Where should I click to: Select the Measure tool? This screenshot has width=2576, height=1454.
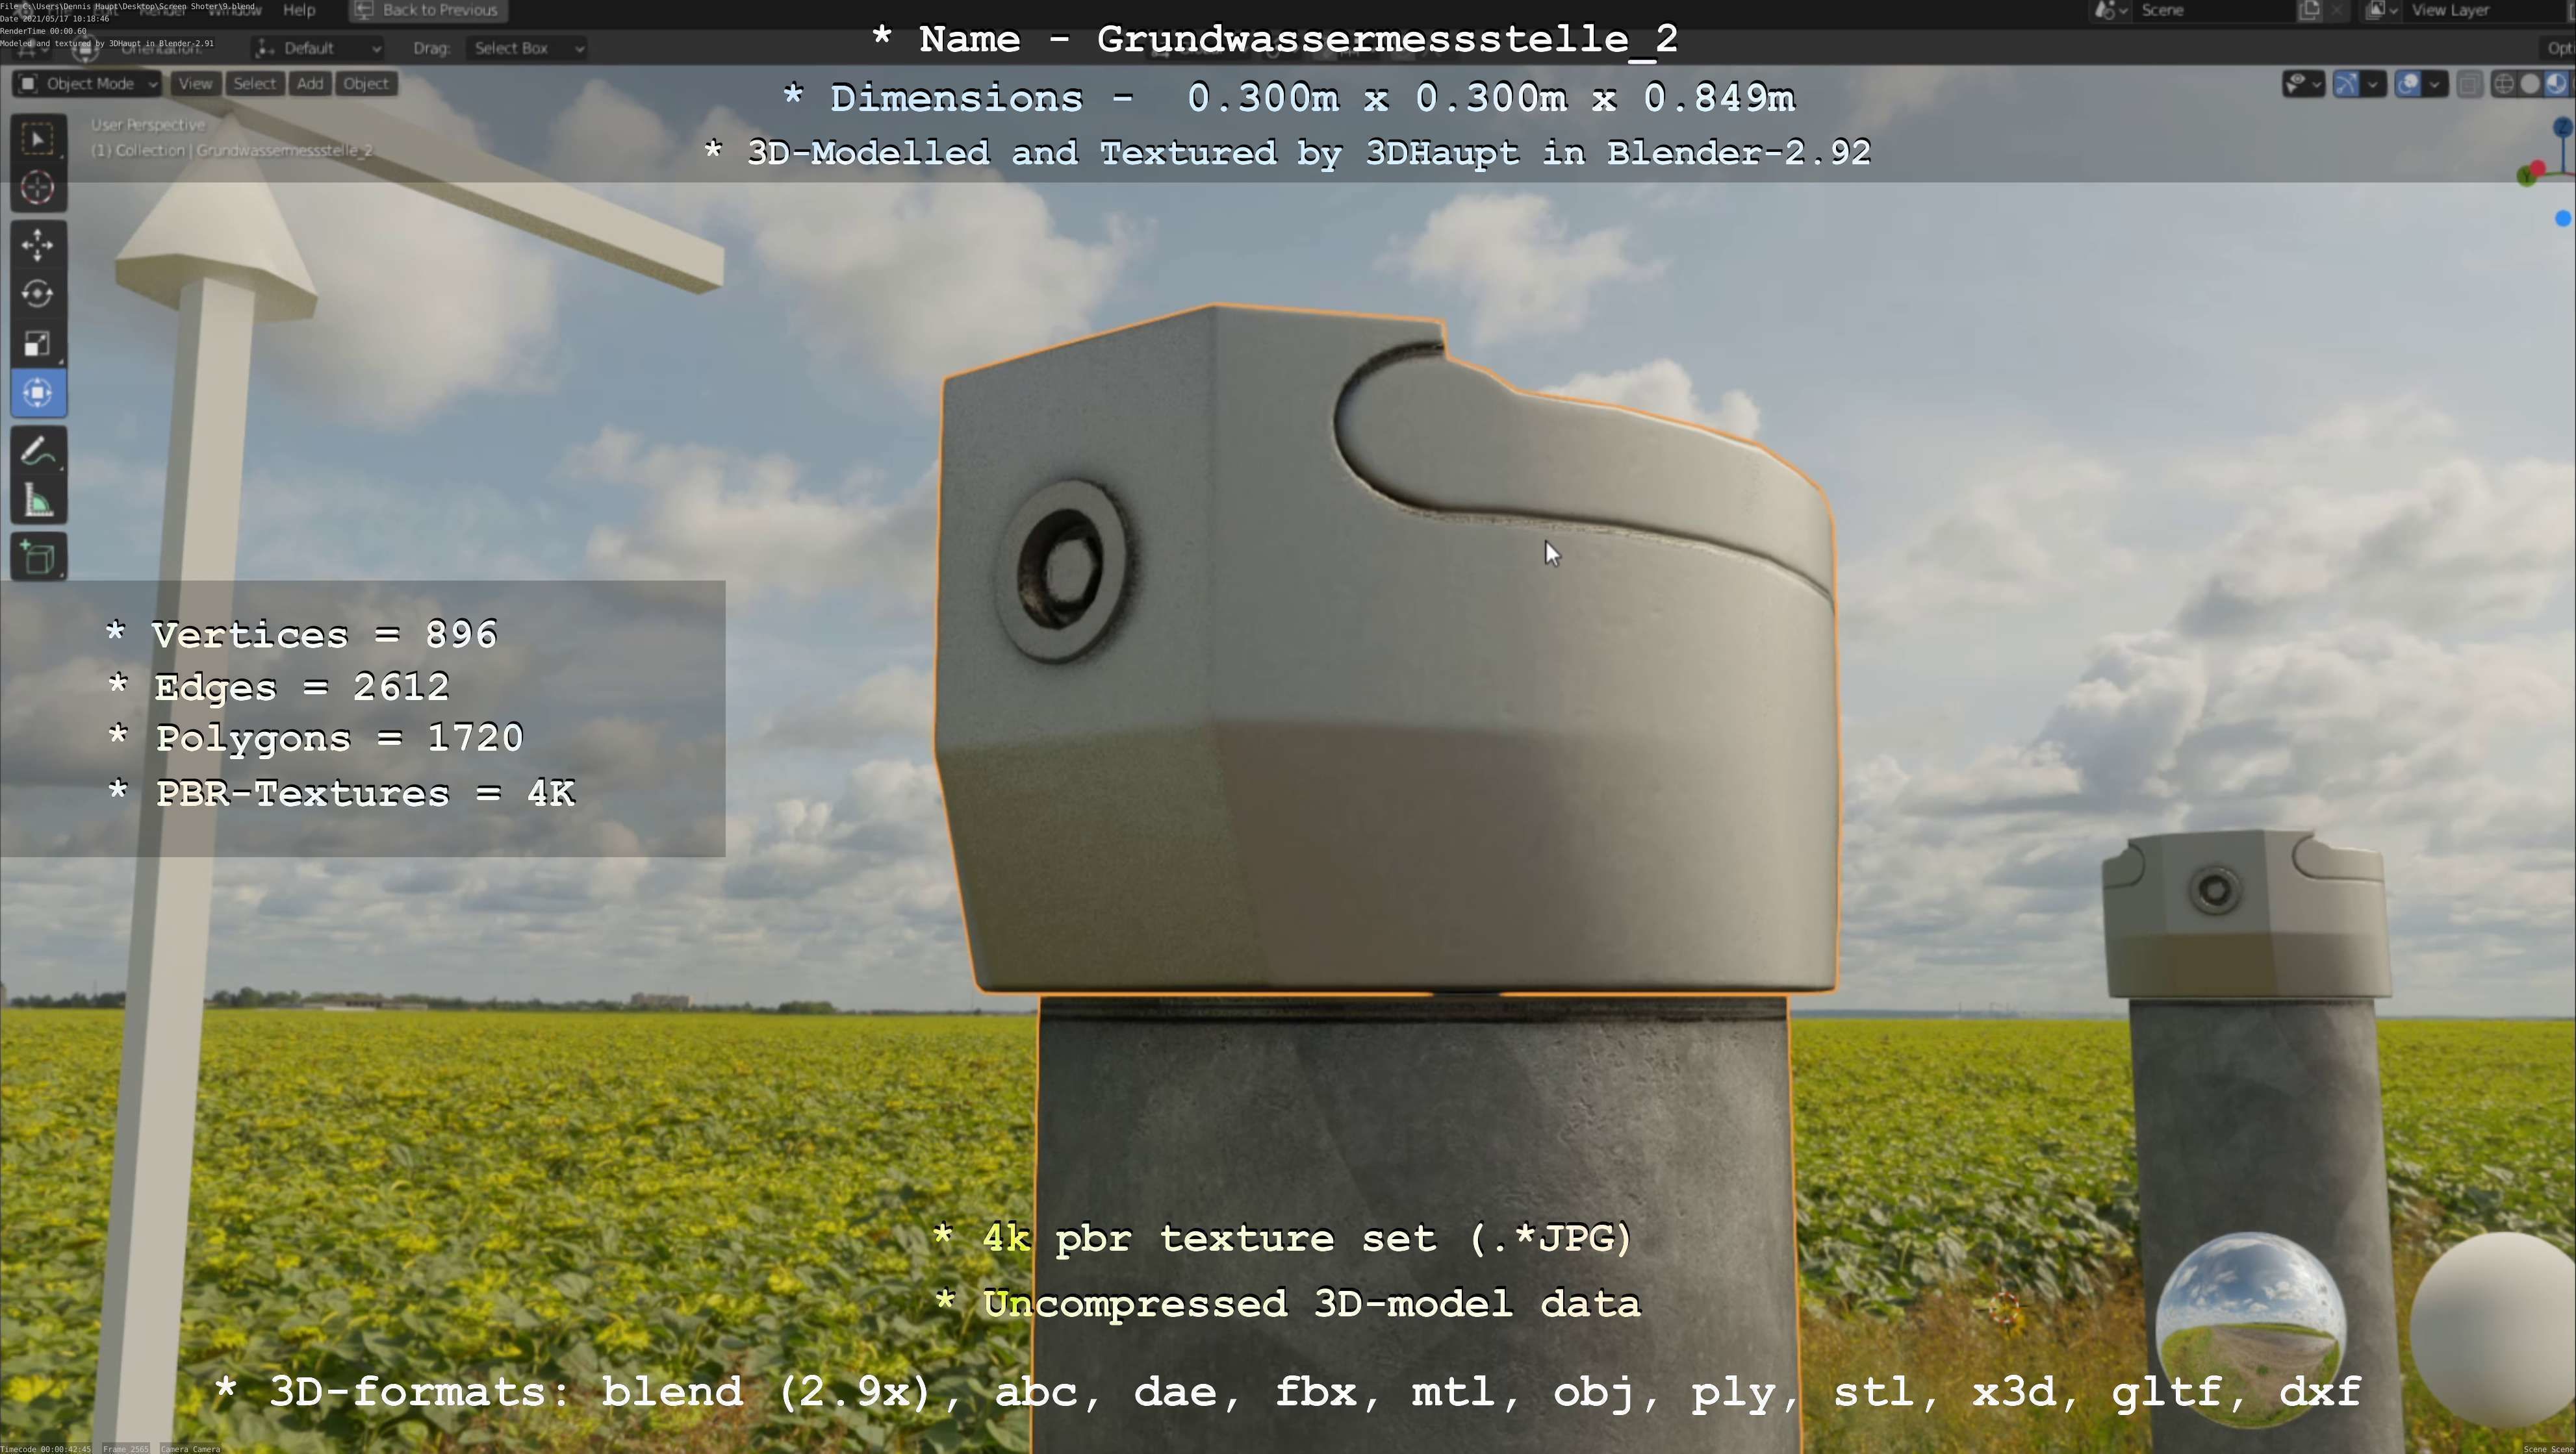(x=38, y=501)
